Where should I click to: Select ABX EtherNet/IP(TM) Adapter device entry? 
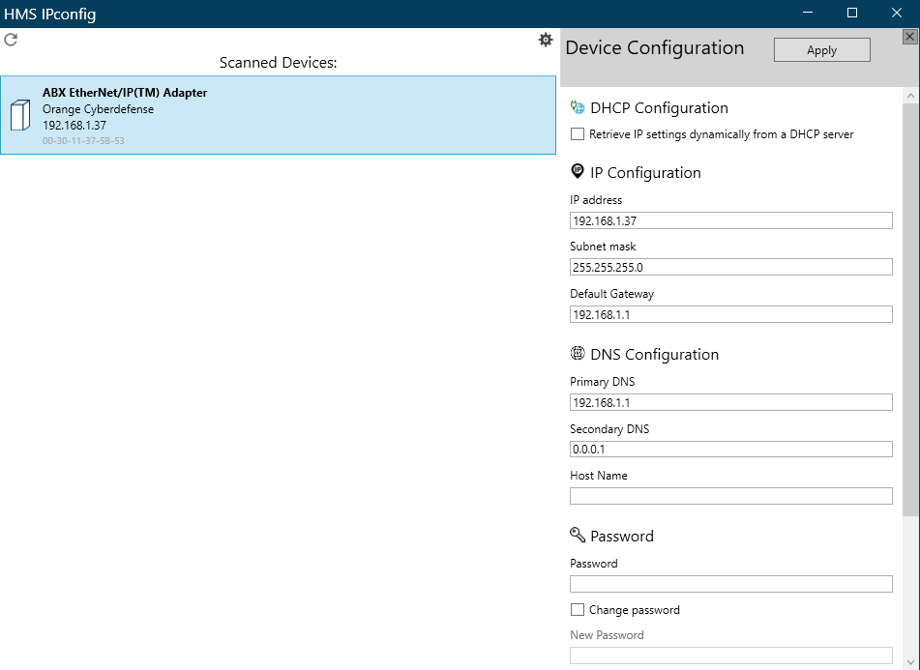(x=279, y=115)
